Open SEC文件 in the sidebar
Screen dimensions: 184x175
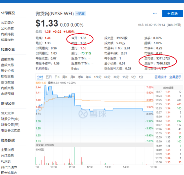tap(7, 113)
